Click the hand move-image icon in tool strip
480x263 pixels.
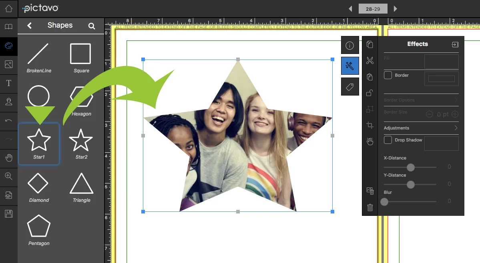click(x=370, y=141)
